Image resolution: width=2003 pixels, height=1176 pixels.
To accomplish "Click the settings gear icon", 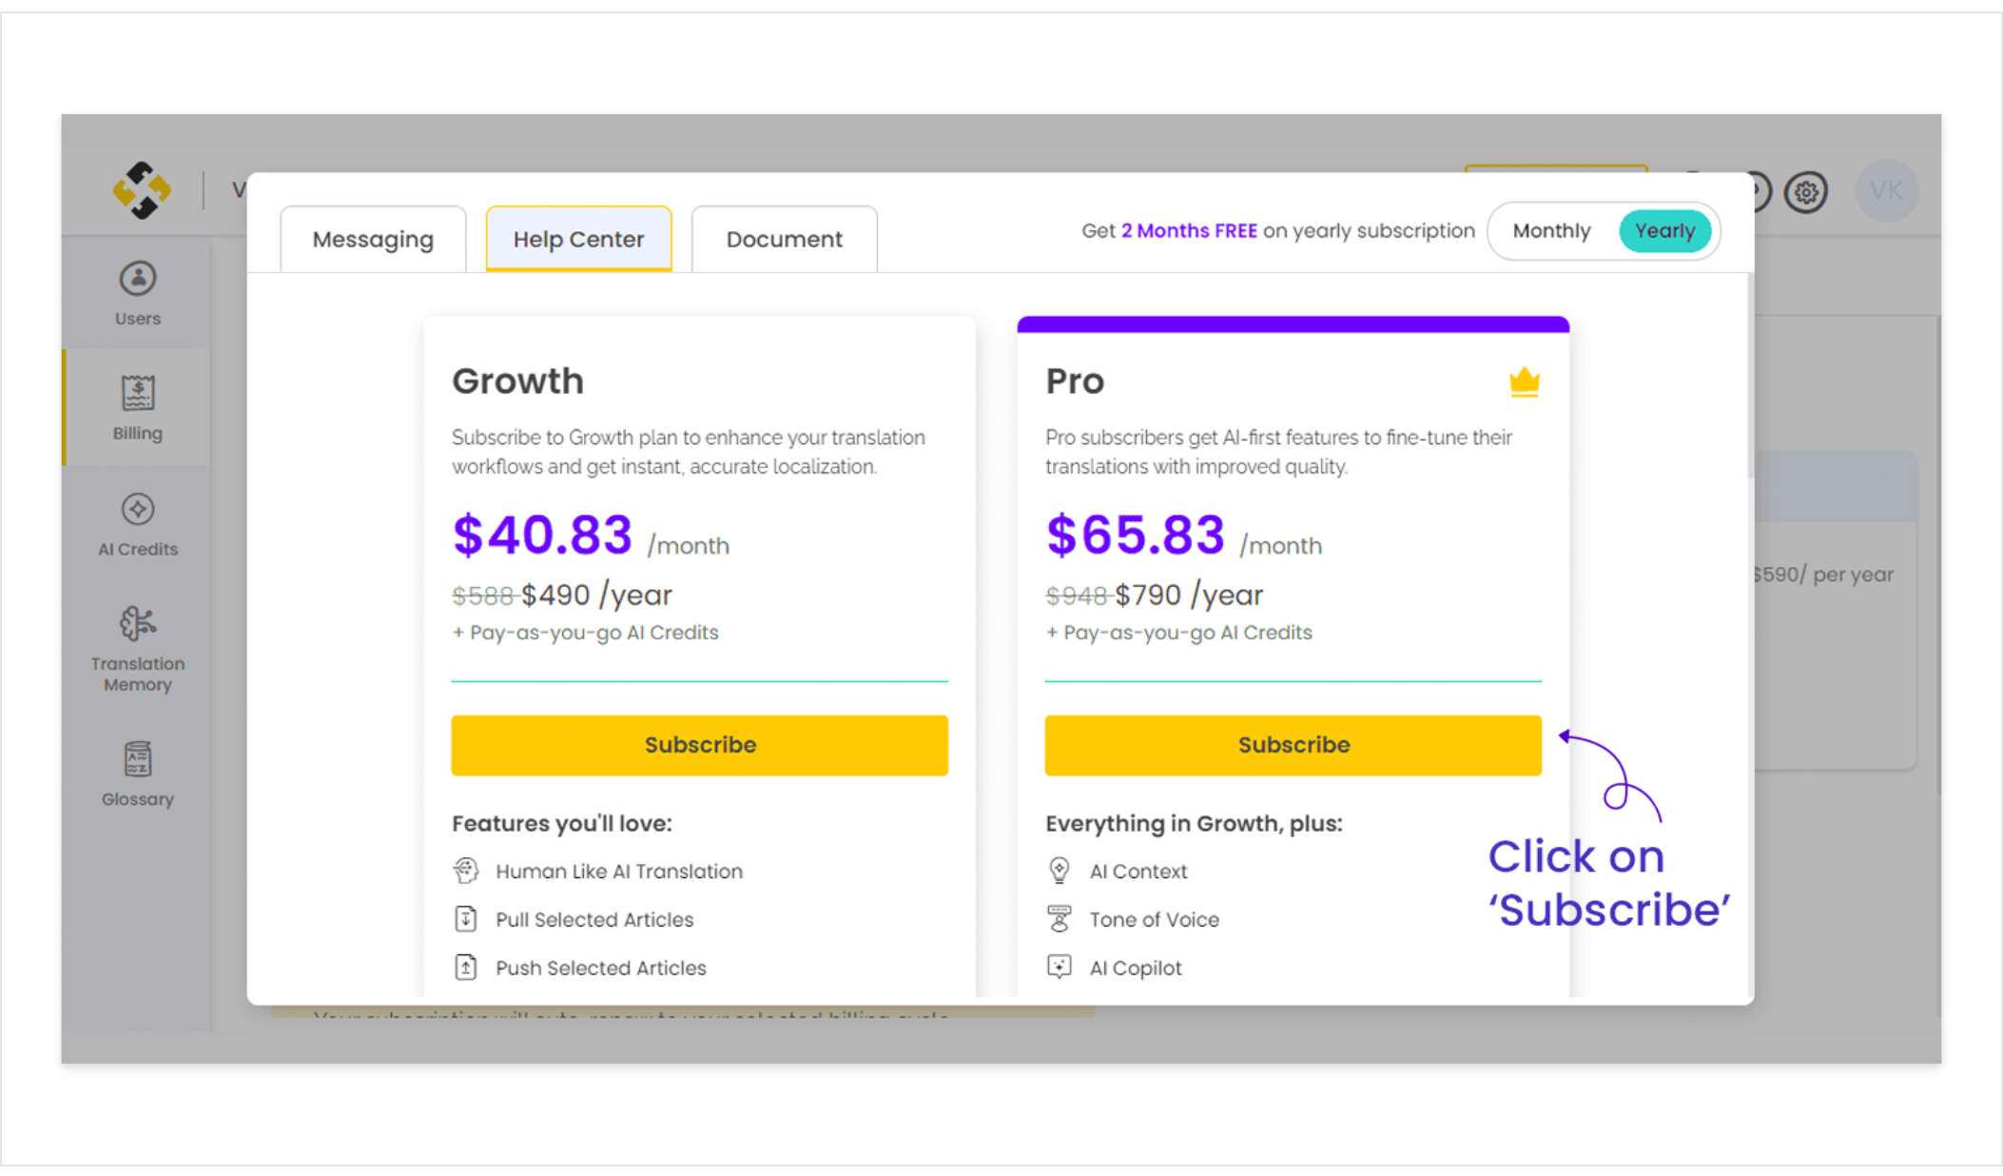I will 1805,192.
